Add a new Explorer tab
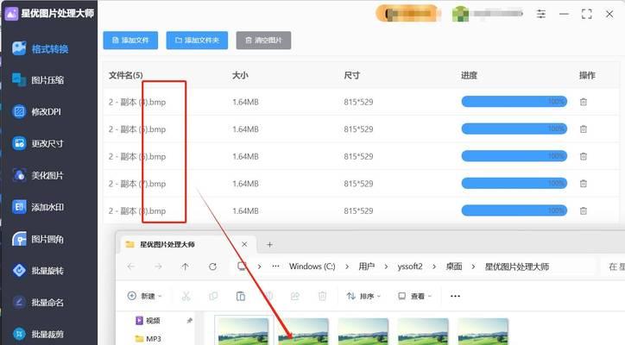This screenshot has width=625, height=345. click(x=269, y=245)
